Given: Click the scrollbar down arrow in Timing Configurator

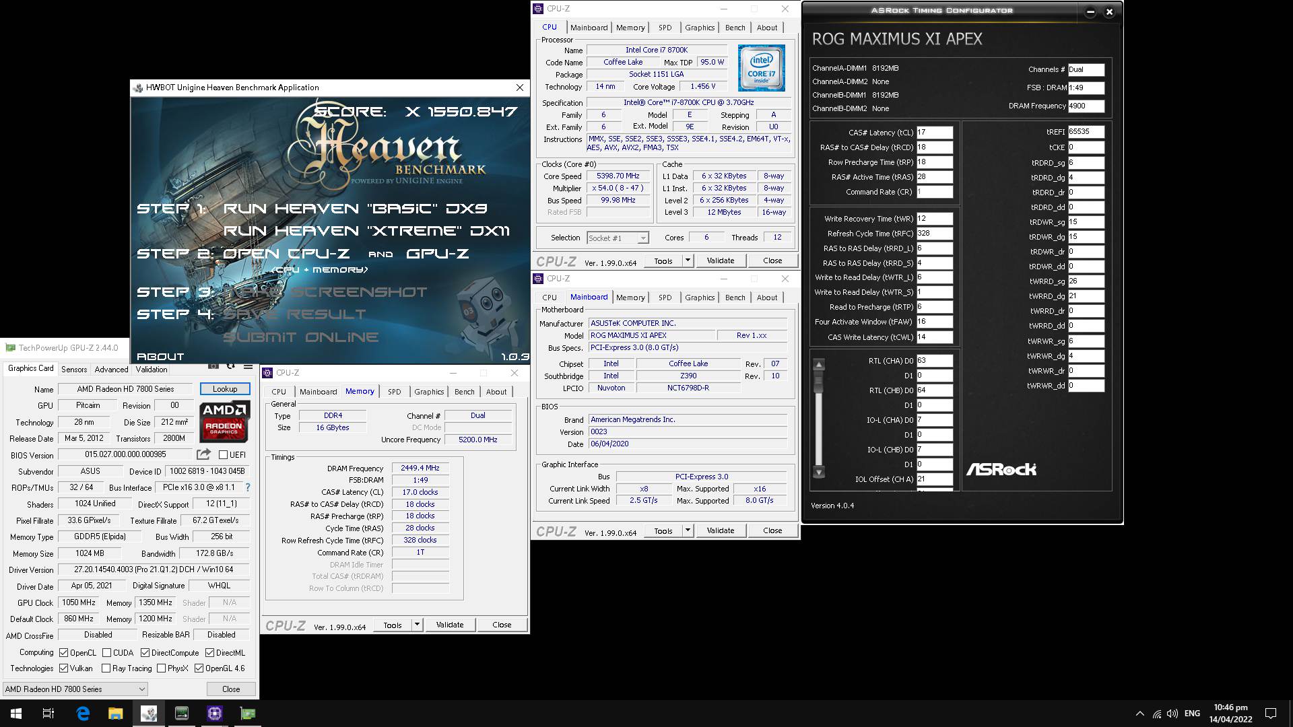Looking at the screenshot, I should [819, 473].
